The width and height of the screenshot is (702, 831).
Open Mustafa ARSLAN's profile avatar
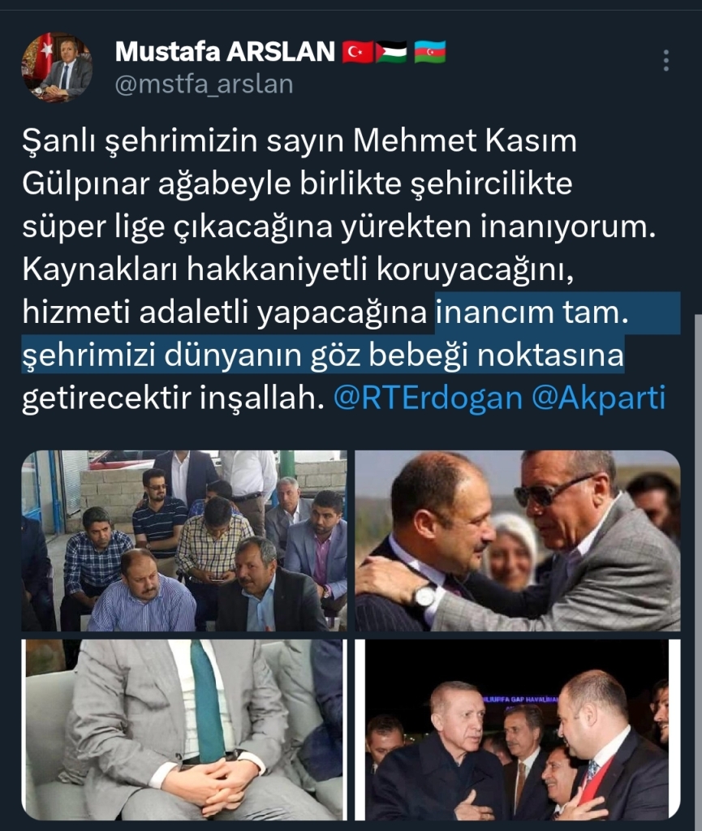57,67
